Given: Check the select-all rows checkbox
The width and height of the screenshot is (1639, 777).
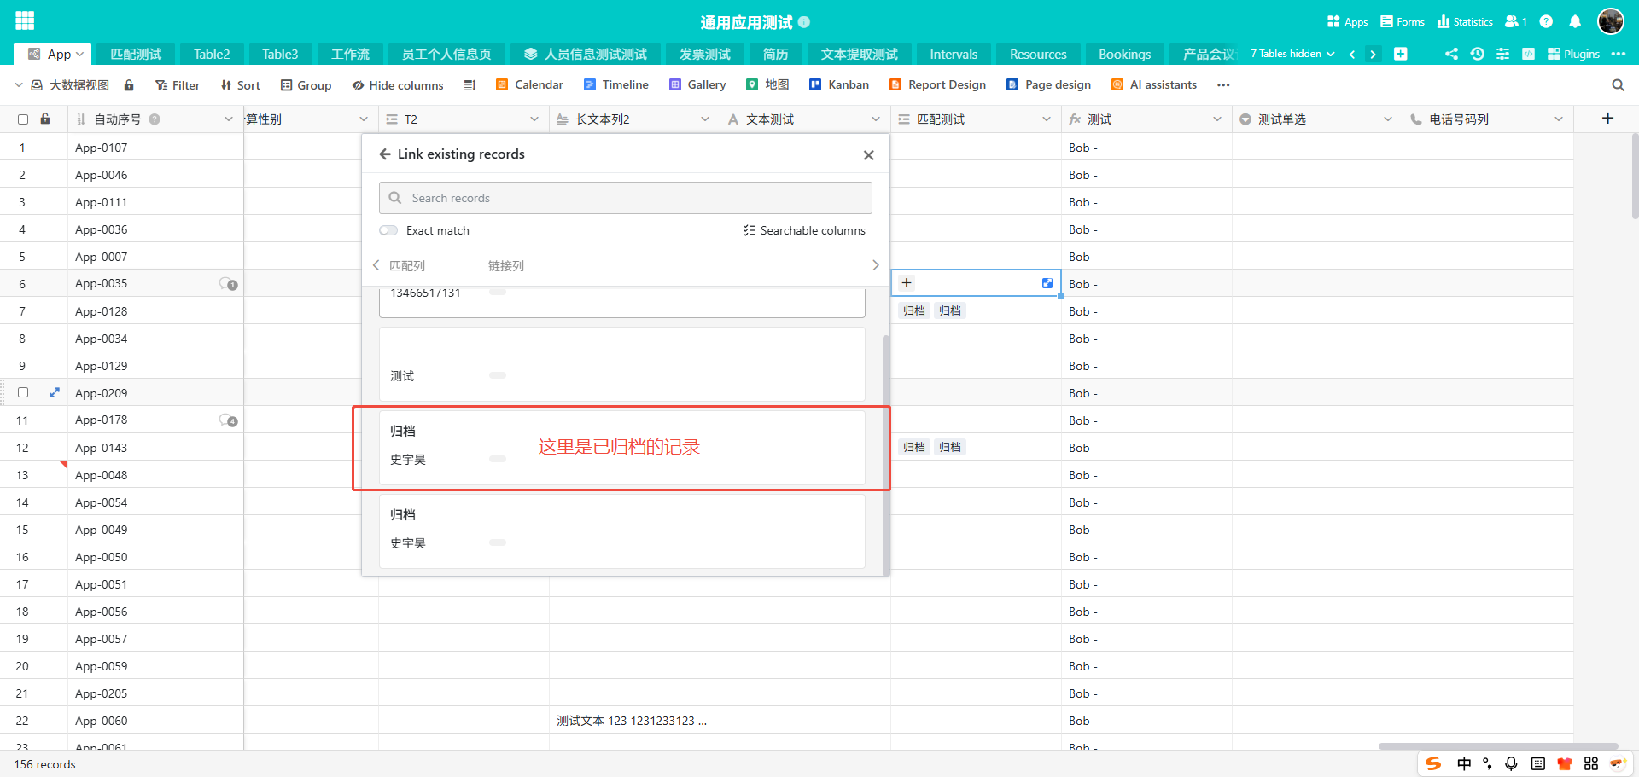Looking at the screenshot, I should 23,119.
